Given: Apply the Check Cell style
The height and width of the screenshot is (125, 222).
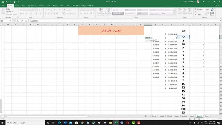Looking at the screenshot, I should (118, 13).
